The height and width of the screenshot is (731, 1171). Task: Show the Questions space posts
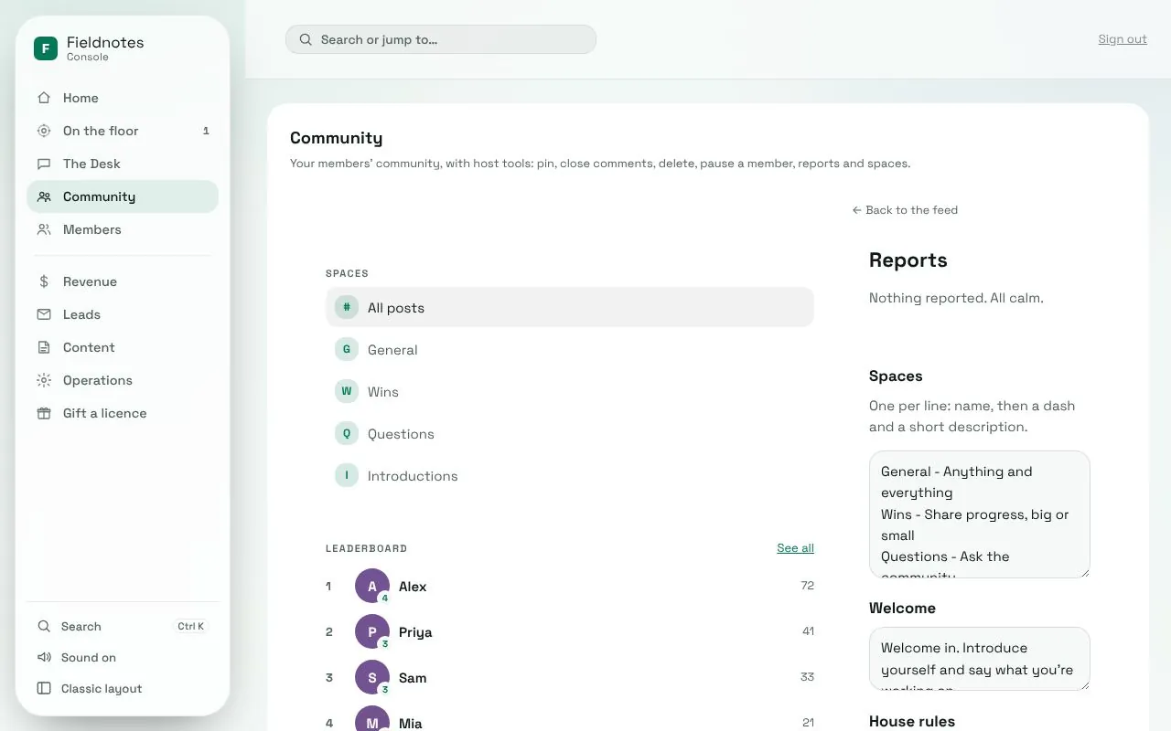(x=570, y=433)
